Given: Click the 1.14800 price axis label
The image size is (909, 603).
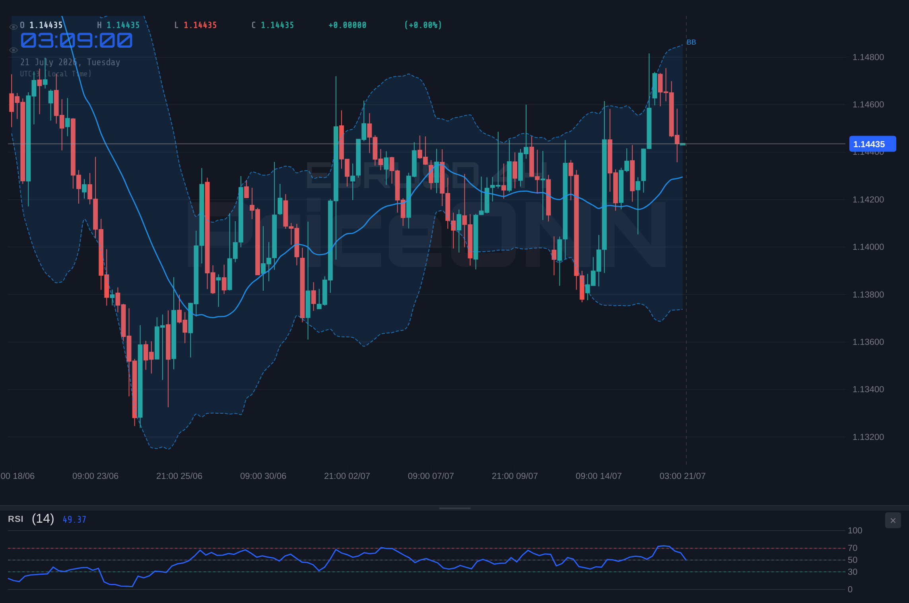Looking at the screenshot, I should [x=868, y=57].
